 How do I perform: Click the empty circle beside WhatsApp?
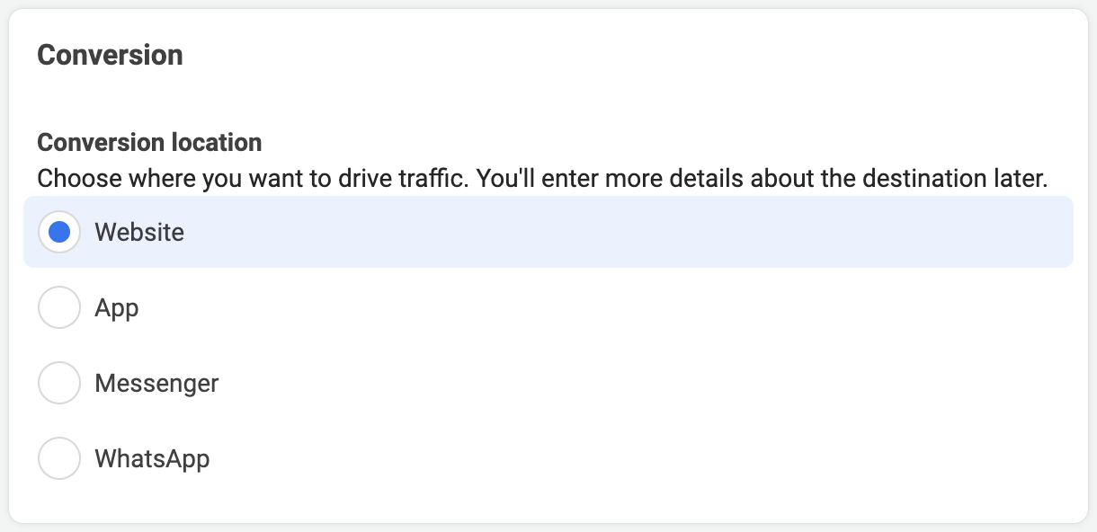tap(59, 458)
